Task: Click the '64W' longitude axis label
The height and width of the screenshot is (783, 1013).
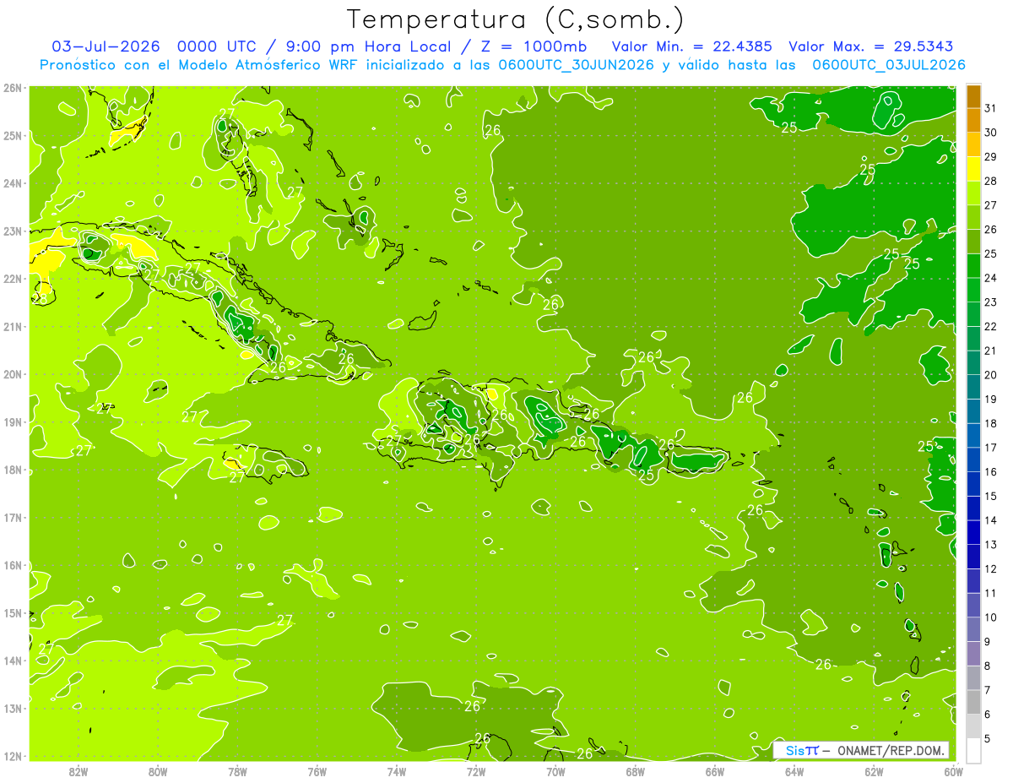Action: pos(794,772)
